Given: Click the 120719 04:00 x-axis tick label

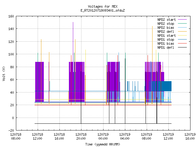Looking at the screenshot, I should point(125,137).
